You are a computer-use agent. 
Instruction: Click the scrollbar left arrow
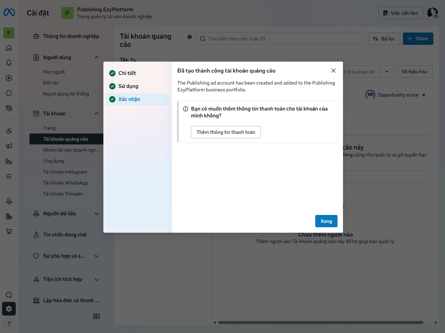coord(215,322)
